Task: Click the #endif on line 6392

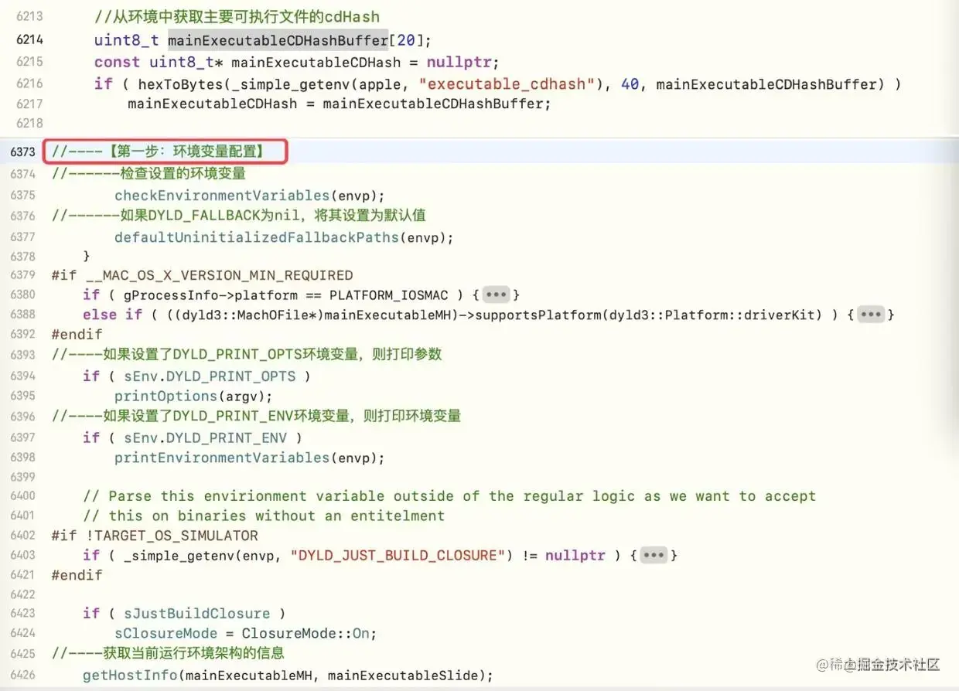Action: pos(77,334)
